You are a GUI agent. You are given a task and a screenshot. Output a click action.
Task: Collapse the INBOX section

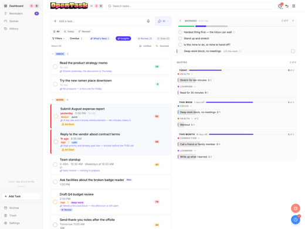coord(53,54)
